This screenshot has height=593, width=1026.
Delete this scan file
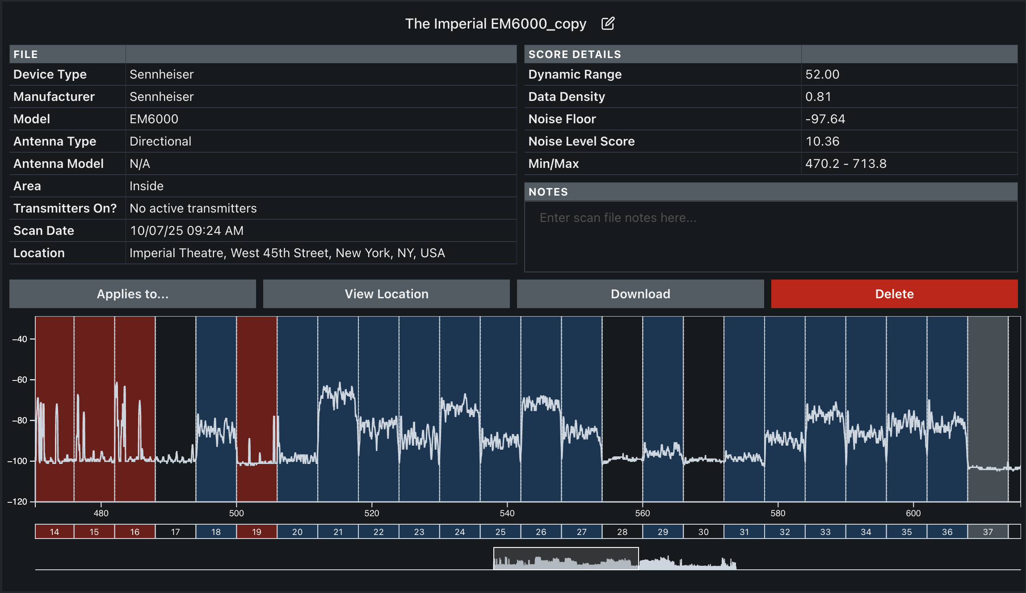tap(894, 294)
